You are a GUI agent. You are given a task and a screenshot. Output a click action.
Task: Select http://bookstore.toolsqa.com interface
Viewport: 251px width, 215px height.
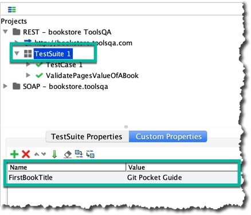84,43
